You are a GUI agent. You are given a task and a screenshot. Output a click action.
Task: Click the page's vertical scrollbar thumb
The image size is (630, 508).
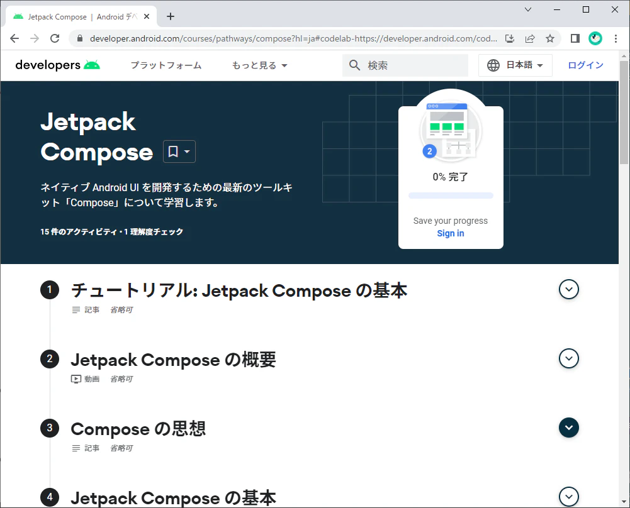point(624,113)
